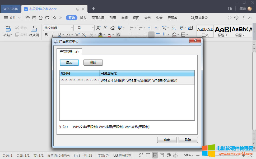This screenshot has height=159, width=256.
Task: Click the Print icon
Action: point(47,18)
